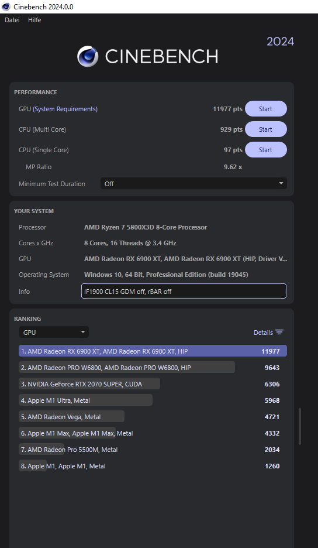The image size is (318, 548).
Task: Select the AMD Radeon RX 6900 XT ranking entry
Action: 153,351
